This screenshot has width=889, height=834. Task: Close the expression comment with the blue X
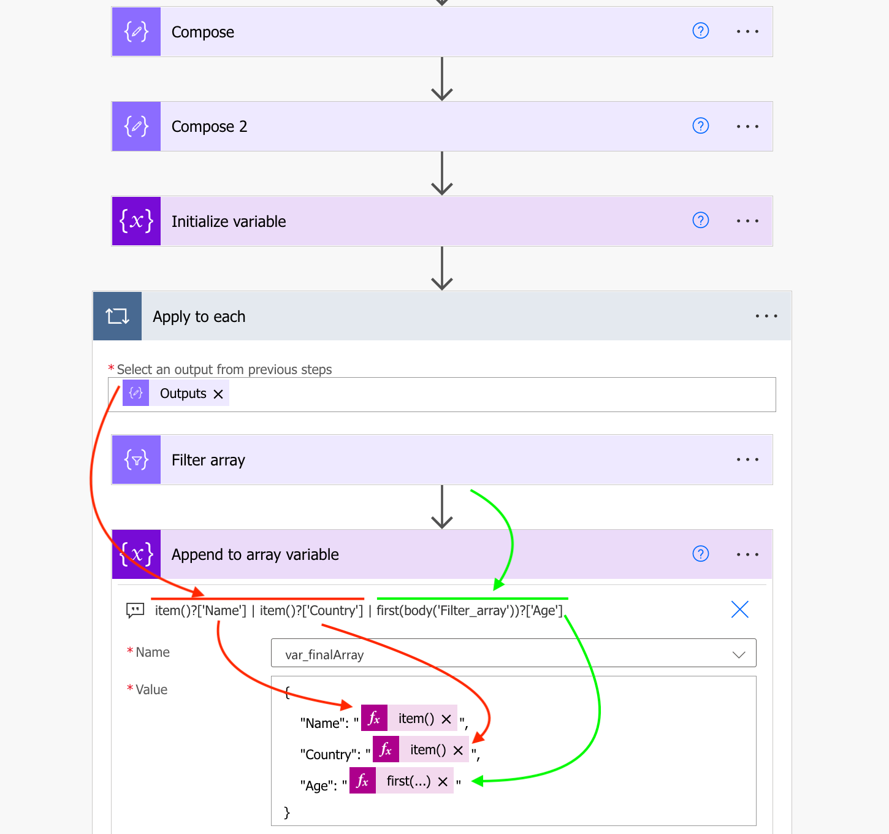740,609
